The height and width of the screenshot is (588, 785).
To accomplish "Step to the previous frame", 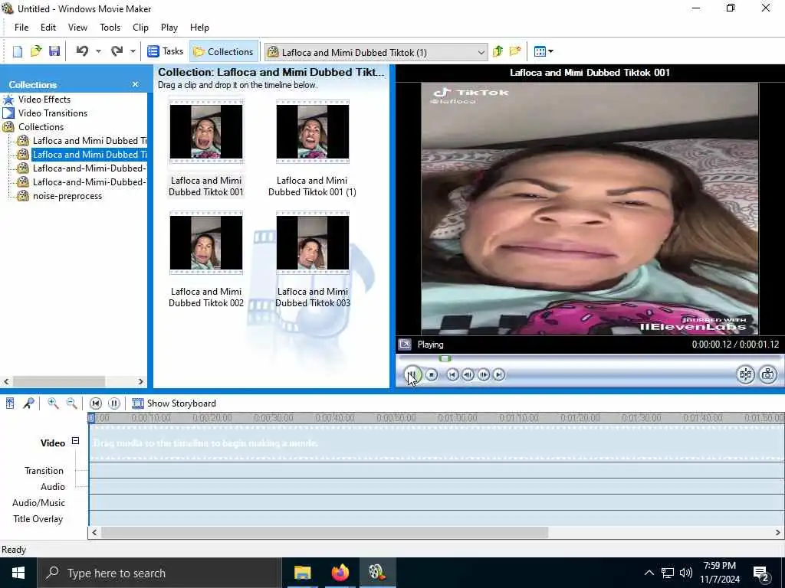I will click(468, 374).
